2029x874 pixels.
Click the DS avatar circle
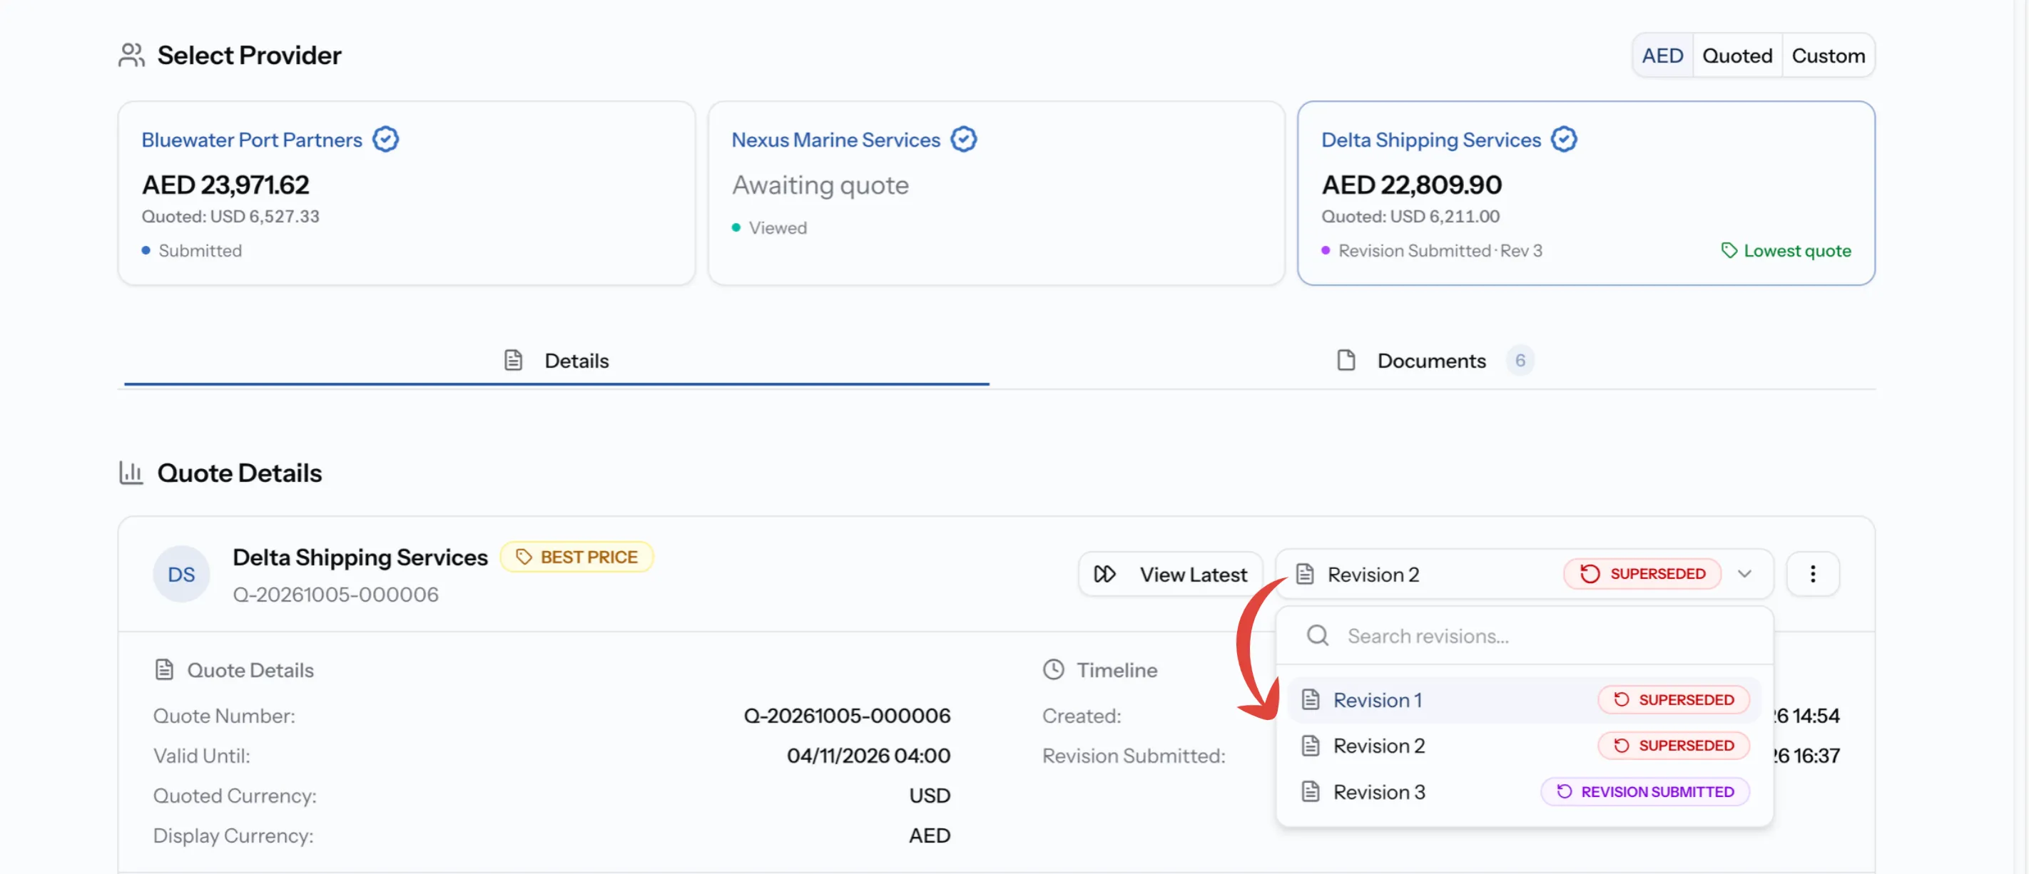[181, 574]
